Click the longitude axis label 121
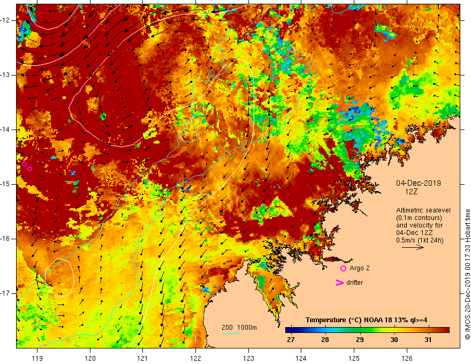Screen dimensions: 471x364 143,358
